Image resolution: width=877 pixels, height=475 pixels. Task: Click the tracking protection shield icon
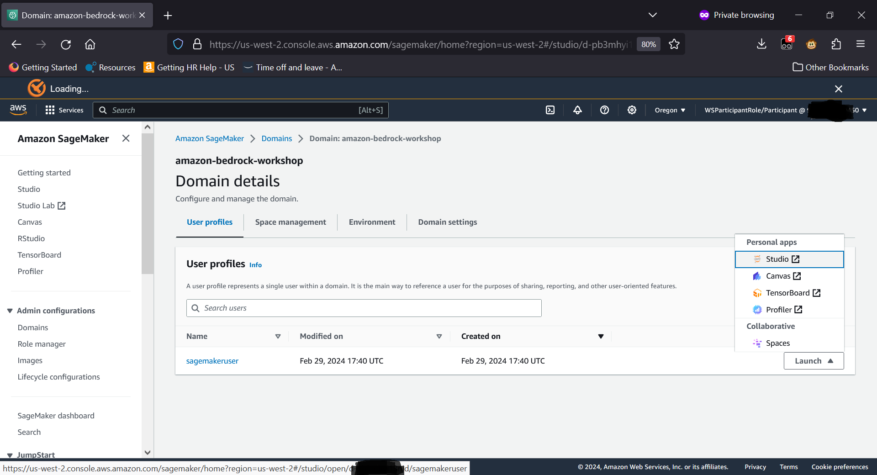[x=178, y=44]
